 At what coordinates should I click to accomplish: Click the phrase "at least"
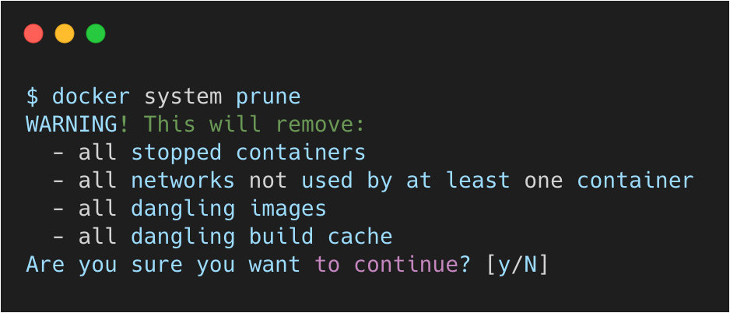458,181
